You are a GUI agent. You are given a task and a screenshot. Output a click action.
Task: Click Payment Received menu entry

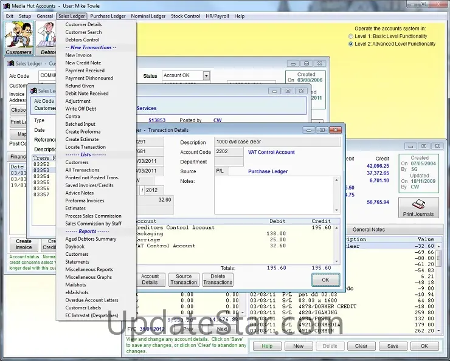coord(85,70)
